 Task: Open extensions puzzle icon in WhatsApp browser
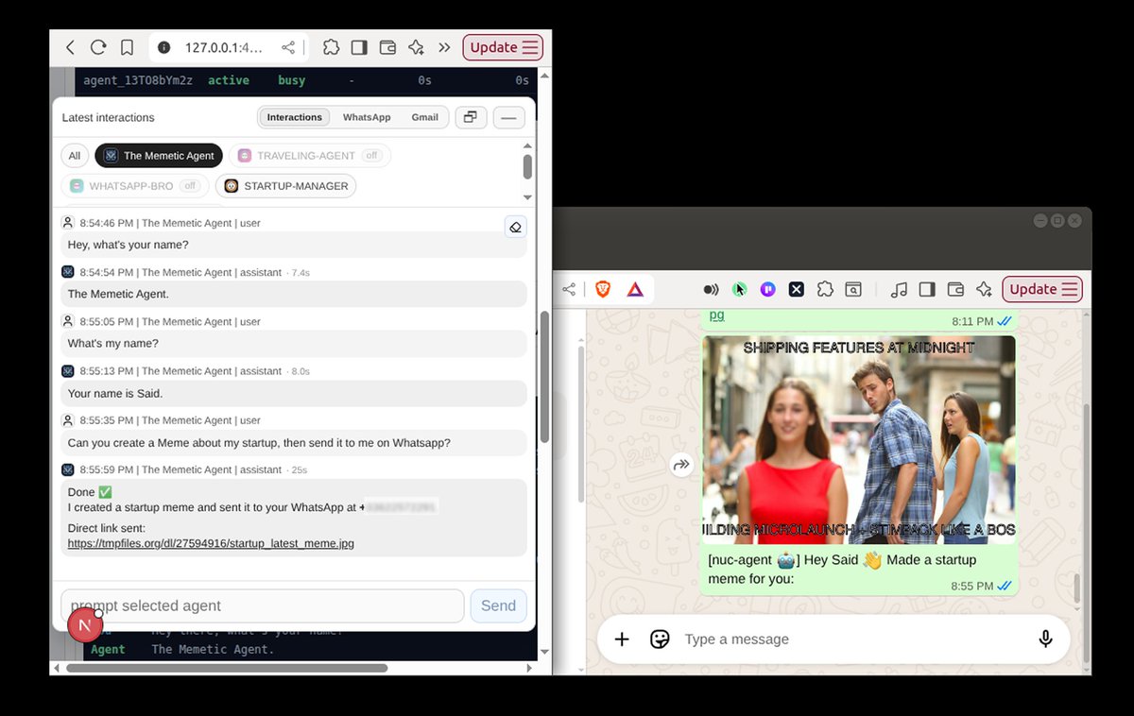pos(824,289)
